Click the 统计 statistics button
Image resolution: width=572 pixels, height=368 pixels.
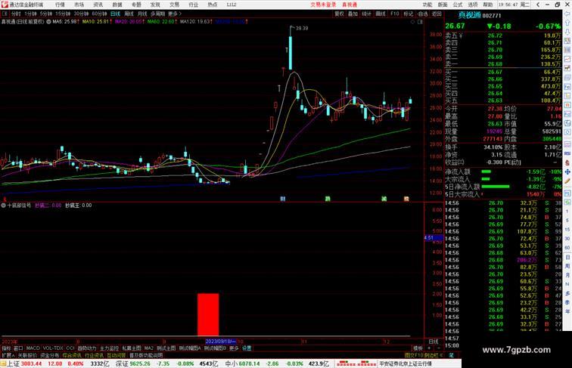[367, 14]
